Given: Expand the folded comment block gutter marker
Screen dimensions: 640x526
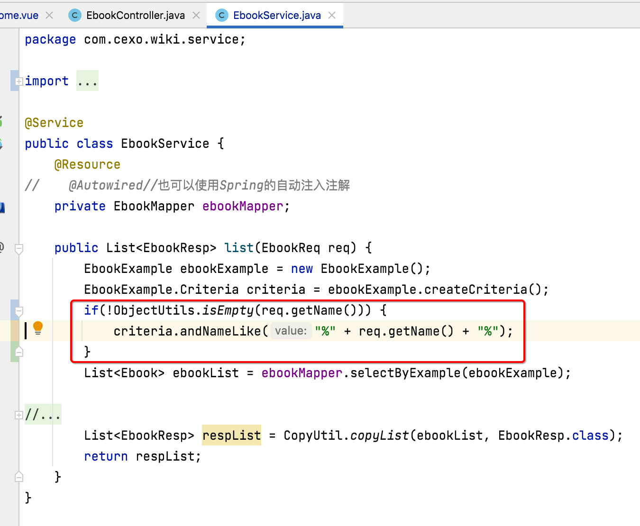Looking at the screenshot, I should point(19,415).
